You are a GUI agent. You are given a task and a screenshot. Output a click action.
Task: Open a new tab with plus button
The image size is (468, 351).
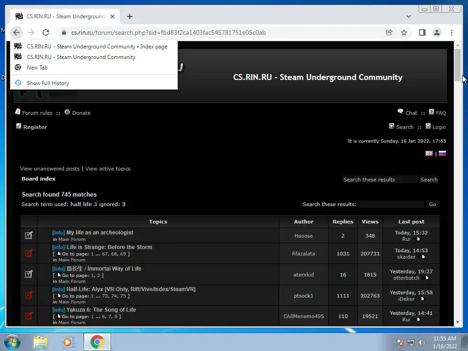(x=129, y=16)
